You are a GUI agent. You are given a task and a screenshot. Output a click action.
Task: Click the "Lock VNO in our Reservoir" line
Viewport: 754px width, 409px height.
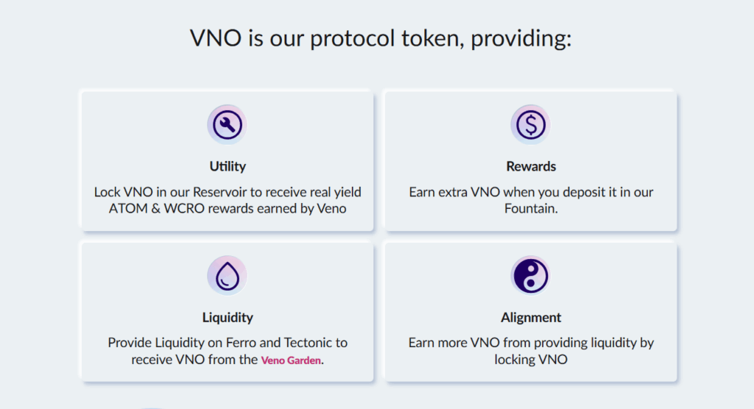pos(228,192)
